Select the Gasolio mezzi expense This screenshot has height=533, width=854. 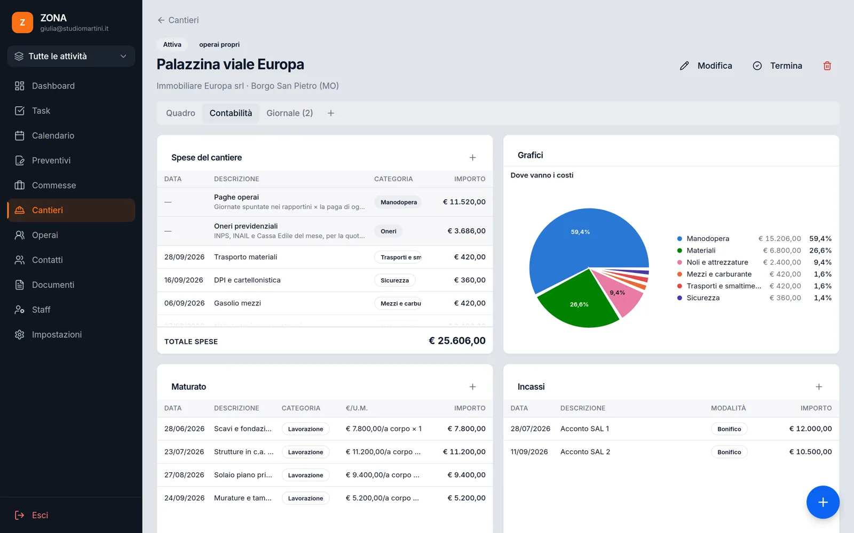325,303
